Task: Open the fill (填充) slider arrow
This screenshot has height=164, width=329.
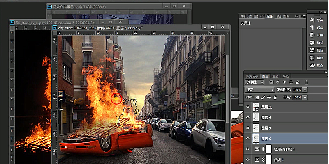Action: tap(305, 97)
